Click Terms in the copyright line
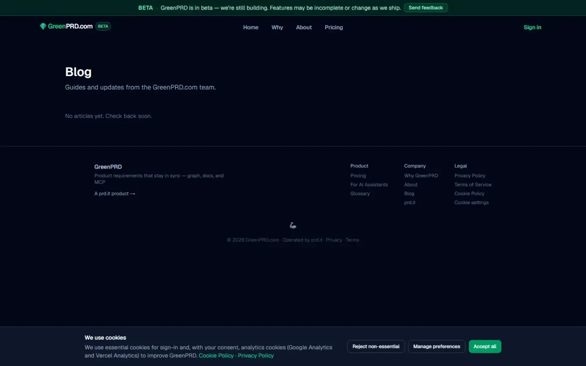Viewport: 586px width, 366px height. click(352, 240)
